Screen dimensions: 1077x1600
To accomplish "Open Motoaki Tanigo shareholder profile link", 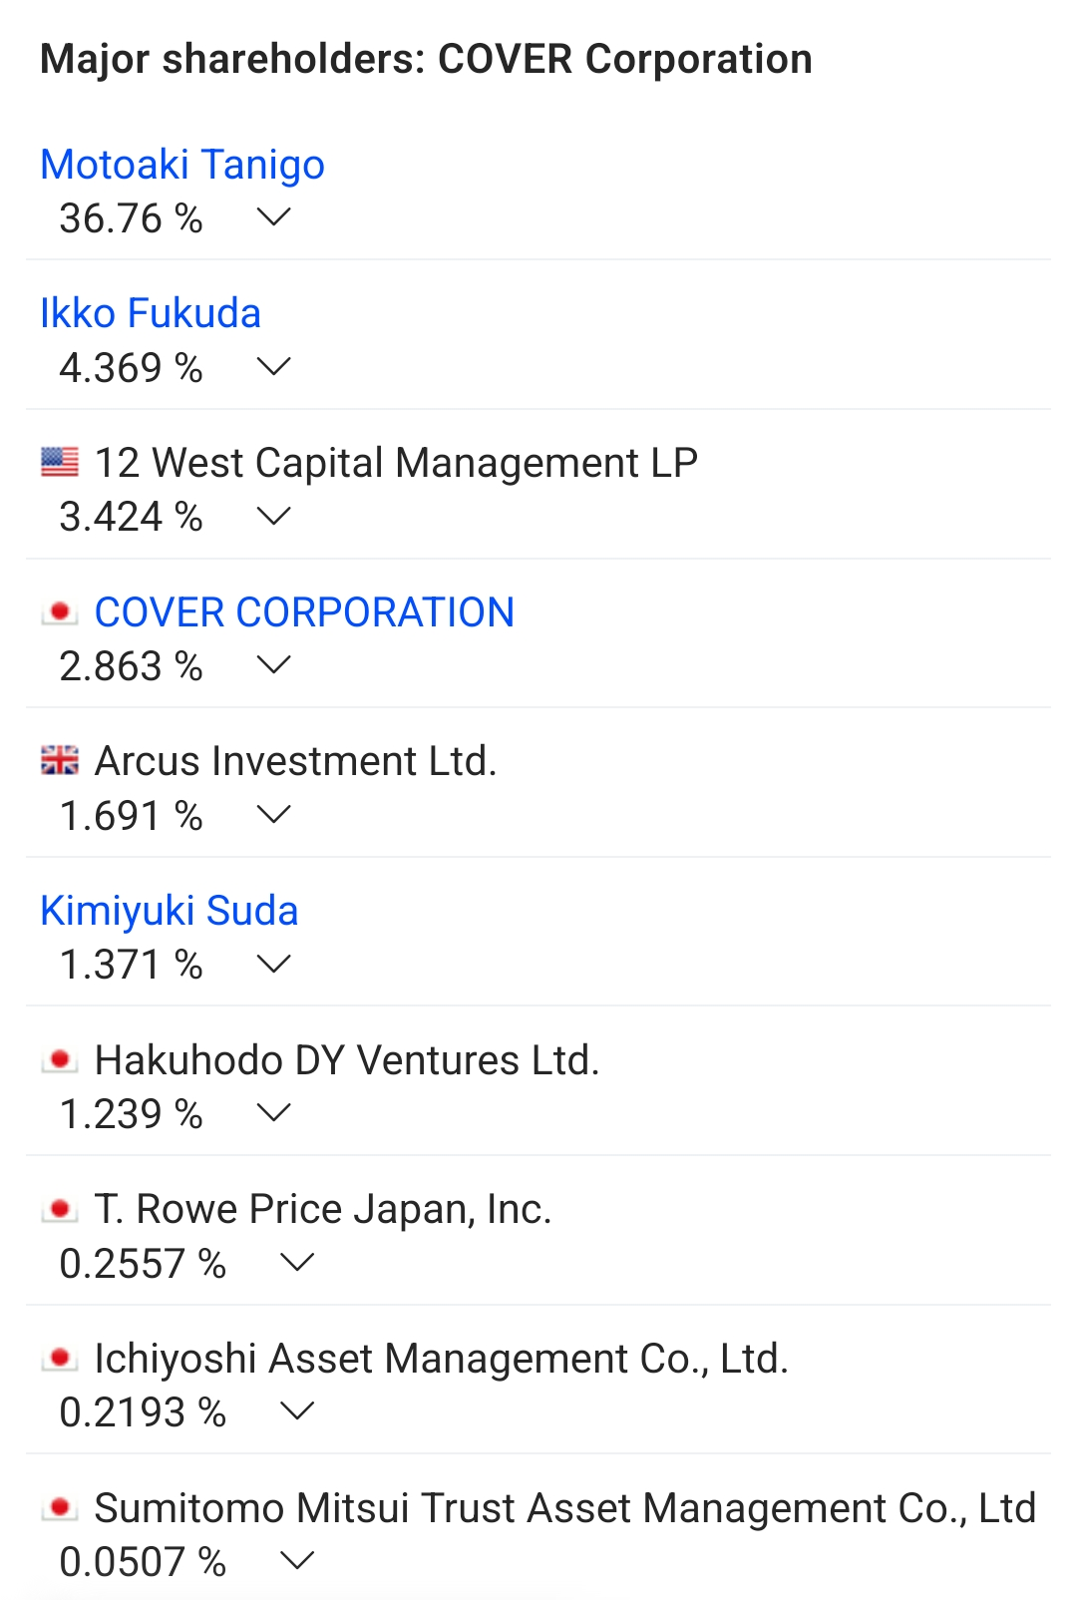I will (182, 165).
